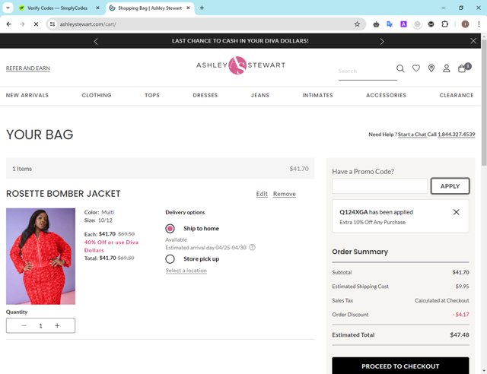Remove applied promo code Q124XGA
This screenshot has width=487, height=374.
pyautogui.click(x=456, y=212)
